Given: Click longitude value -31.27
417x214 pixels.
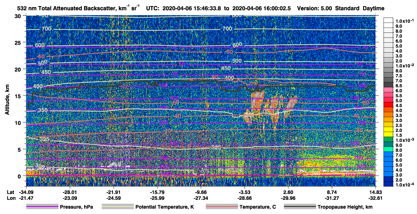Looking at the screenshot, I should (x=332, y=198).
